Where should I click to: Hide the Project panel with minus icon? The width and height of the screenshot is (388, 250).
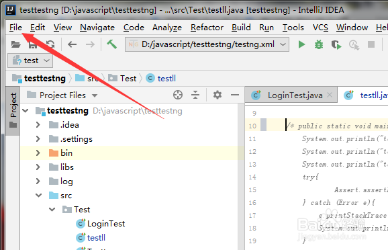coord(235,95)
